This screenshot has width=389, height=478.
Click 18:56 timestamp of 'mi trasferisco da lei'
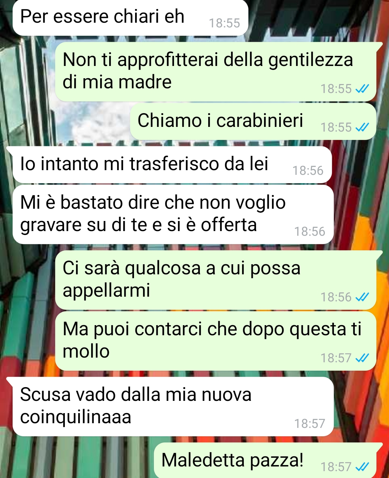click(308, 171)
